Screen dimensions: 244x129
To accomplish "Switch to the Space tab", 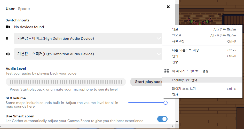I will point(24,9).
